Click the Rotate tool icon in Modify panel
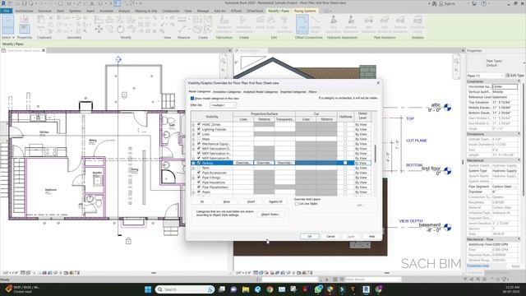 tap(121, 30)
